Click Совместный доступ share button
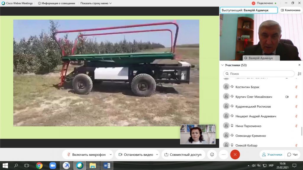The height and width of the screenshot is (170, 303). click(x=183, y=154)
